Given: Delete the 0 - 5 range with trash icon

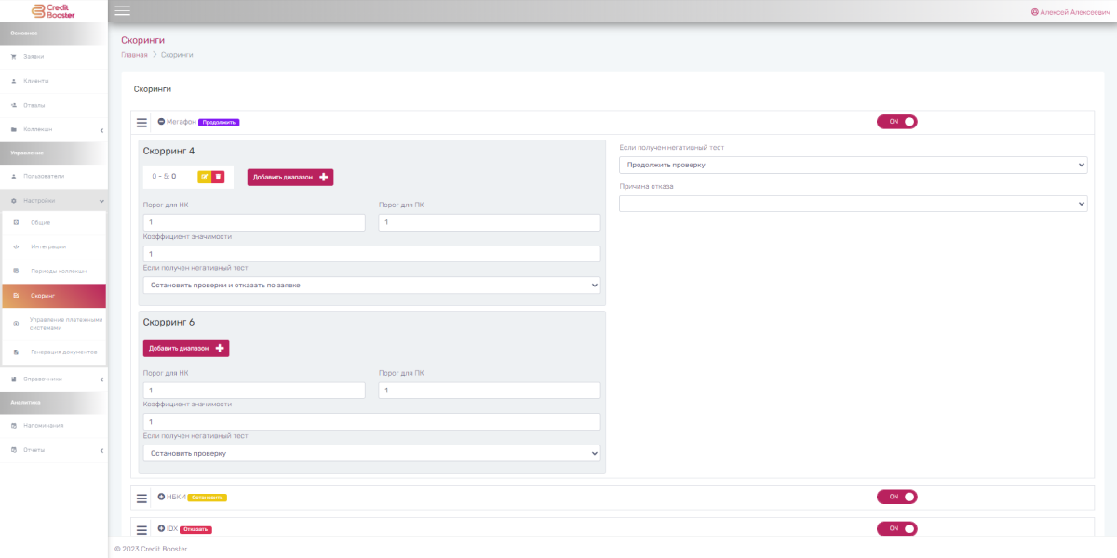Looking at the screenshot, I should point(218,177).
